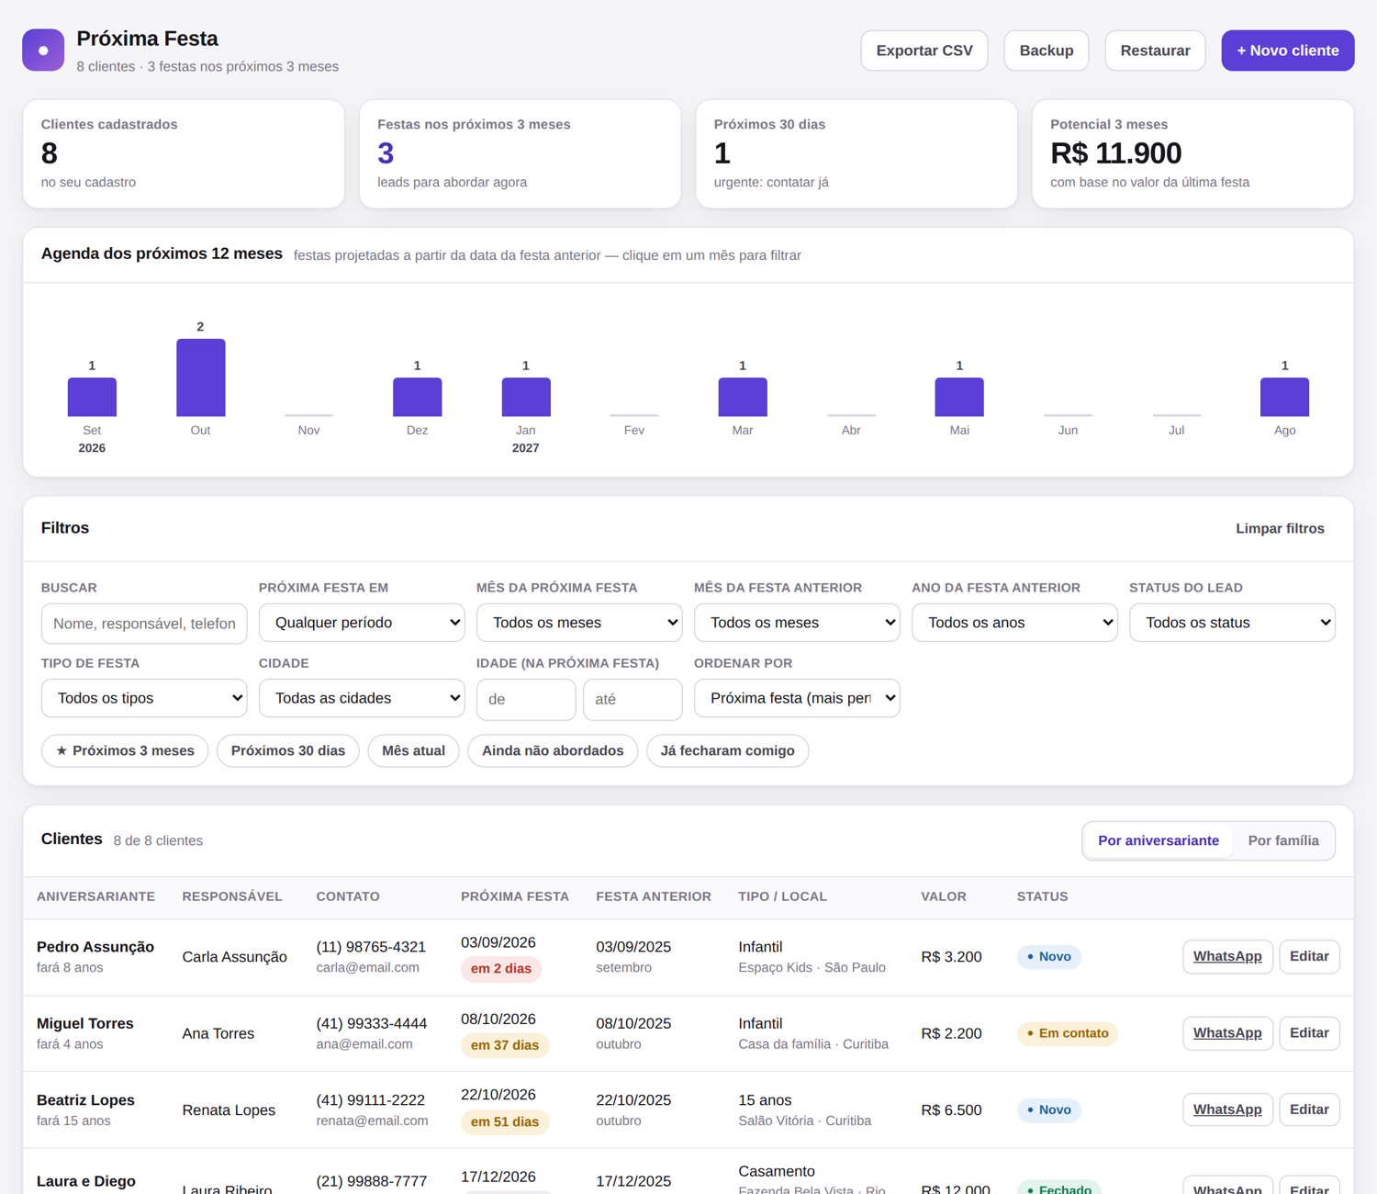Select the Ago bar in the chart

click(1284, 397)
